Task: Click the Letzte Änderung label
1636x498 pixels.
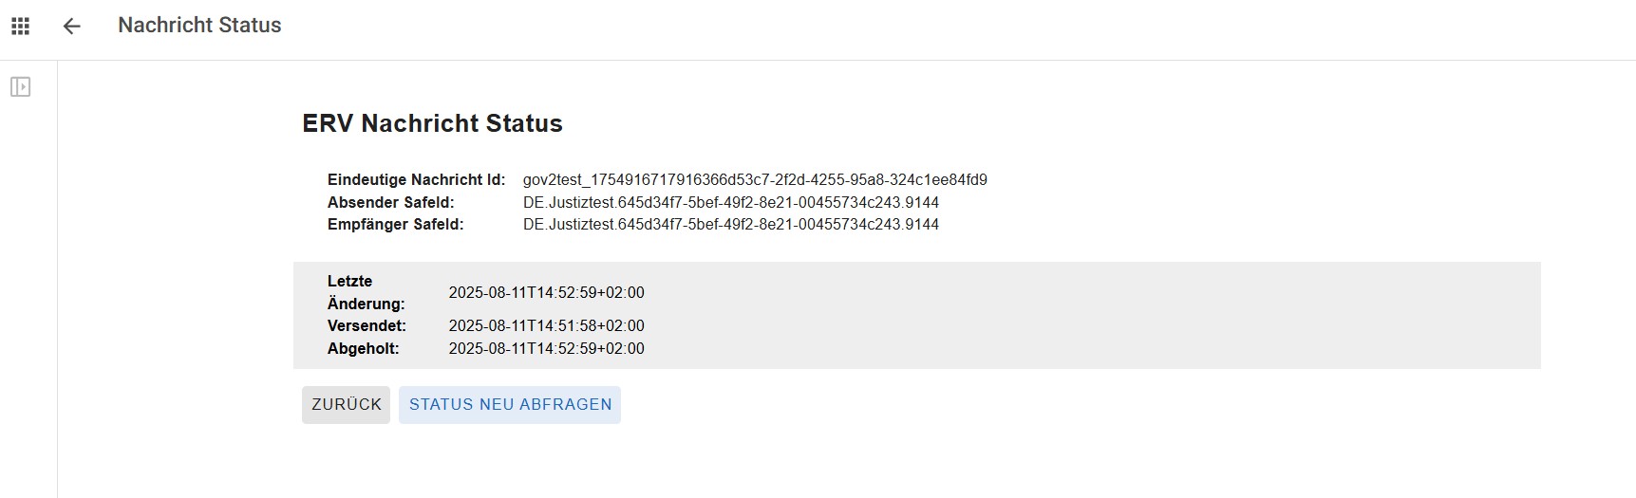Action: tap(366, 292)
